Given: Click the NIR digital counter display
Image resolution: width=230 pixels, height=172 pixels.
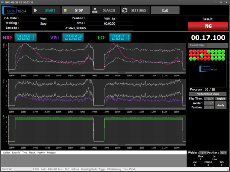Looking at the screenshot, I should tap(25, 38).
